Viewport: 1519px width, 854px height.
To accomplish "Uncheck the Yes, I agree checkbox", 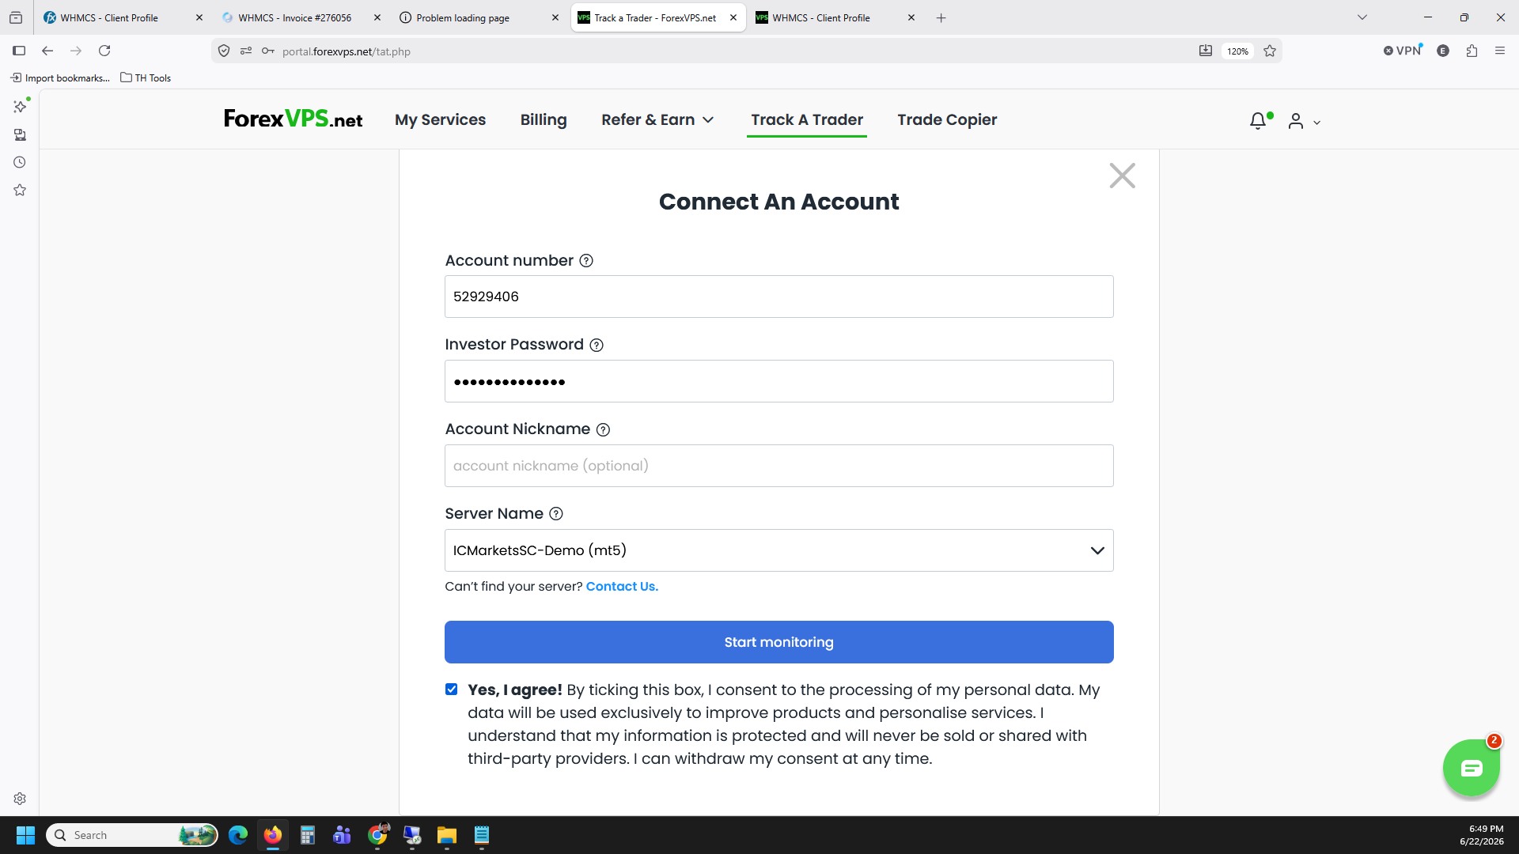I will pos(451,690).
